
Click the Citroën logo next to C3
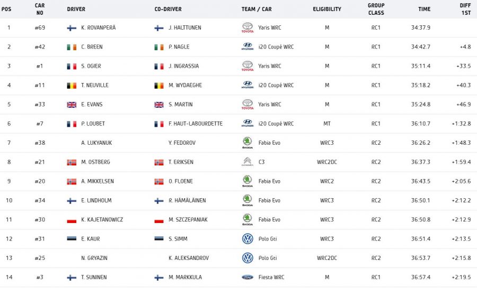tap(248, 162)
